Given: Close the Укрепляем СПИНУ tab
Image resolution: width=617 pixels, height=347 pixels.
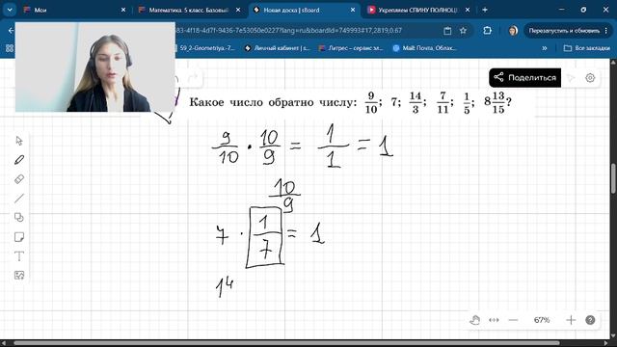Looking at the screenshot, I should (468, 10).
